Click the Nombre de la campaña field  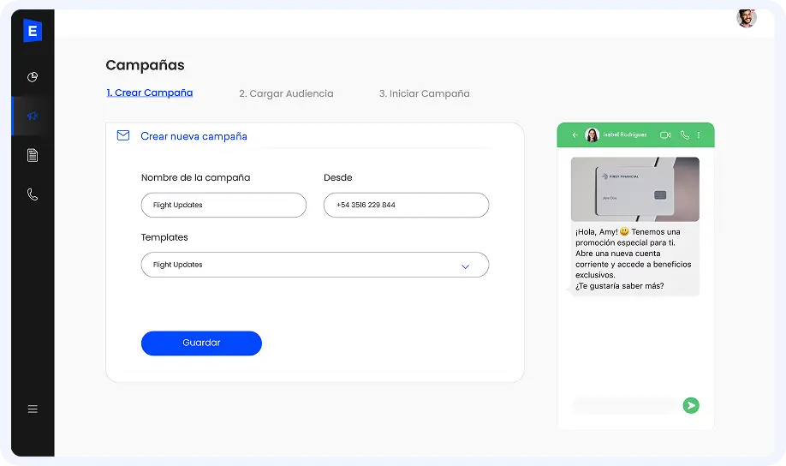(223, 206)
